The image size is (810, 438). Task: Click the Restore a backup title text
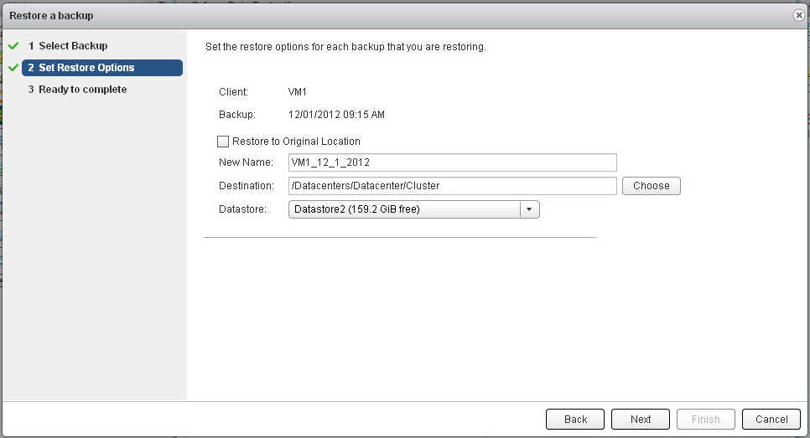(x=51, y=15)
